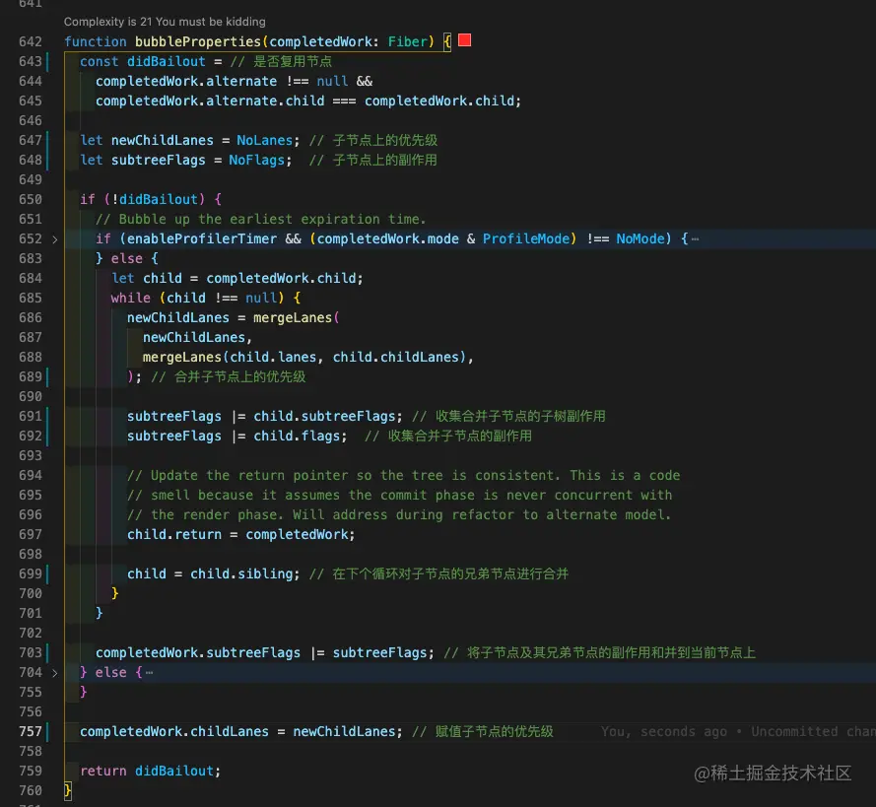Click the function name 'bubbleProperties'
Image resolution: width=876 pixels, height=807 pixels.
tap(198, 42)
